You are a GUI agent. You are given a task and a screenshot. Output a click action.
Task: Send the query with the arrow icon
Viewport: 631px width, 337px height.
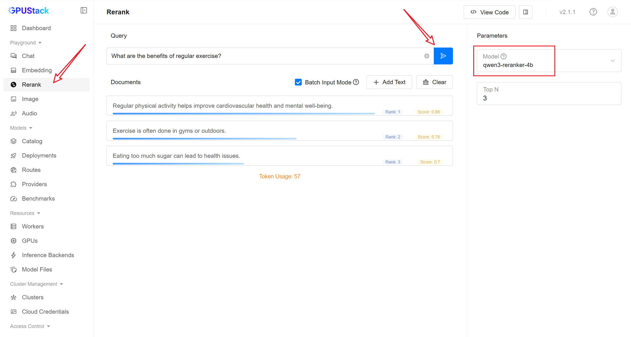tap(443, 56)
